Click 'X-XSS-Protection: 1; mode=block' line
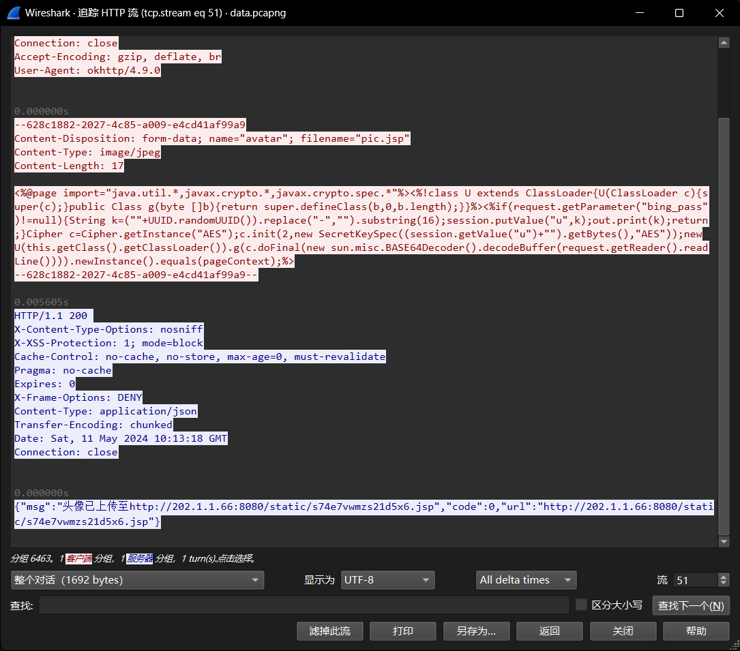The height and width of the screenshot is (651, 740). tap(108, 343)
